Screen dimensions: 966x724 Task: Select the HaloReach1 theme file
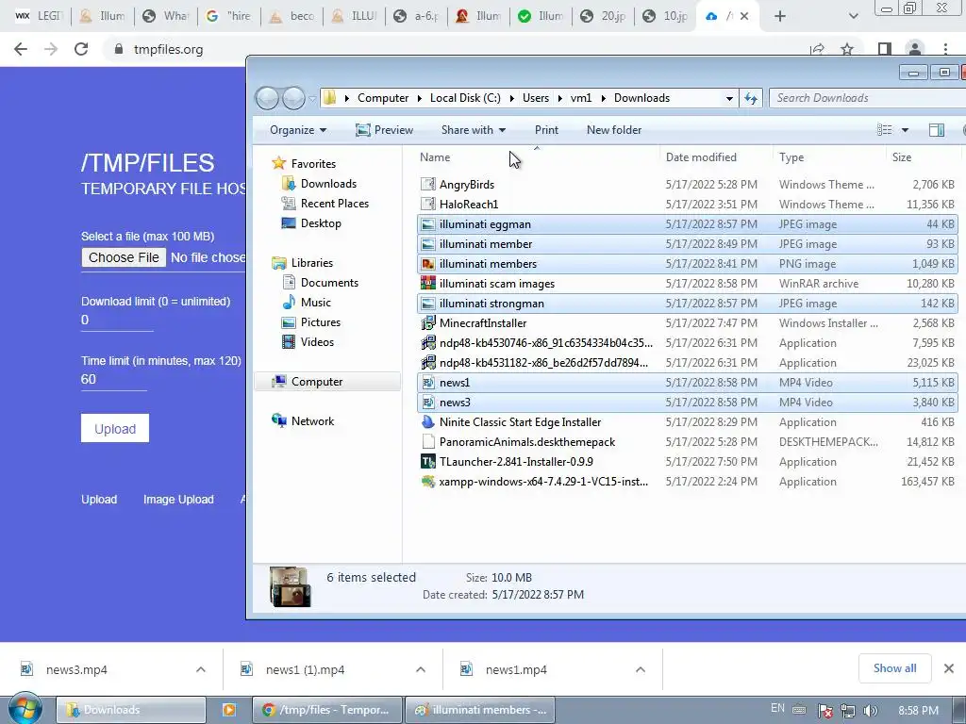click(x=687, y=205)
